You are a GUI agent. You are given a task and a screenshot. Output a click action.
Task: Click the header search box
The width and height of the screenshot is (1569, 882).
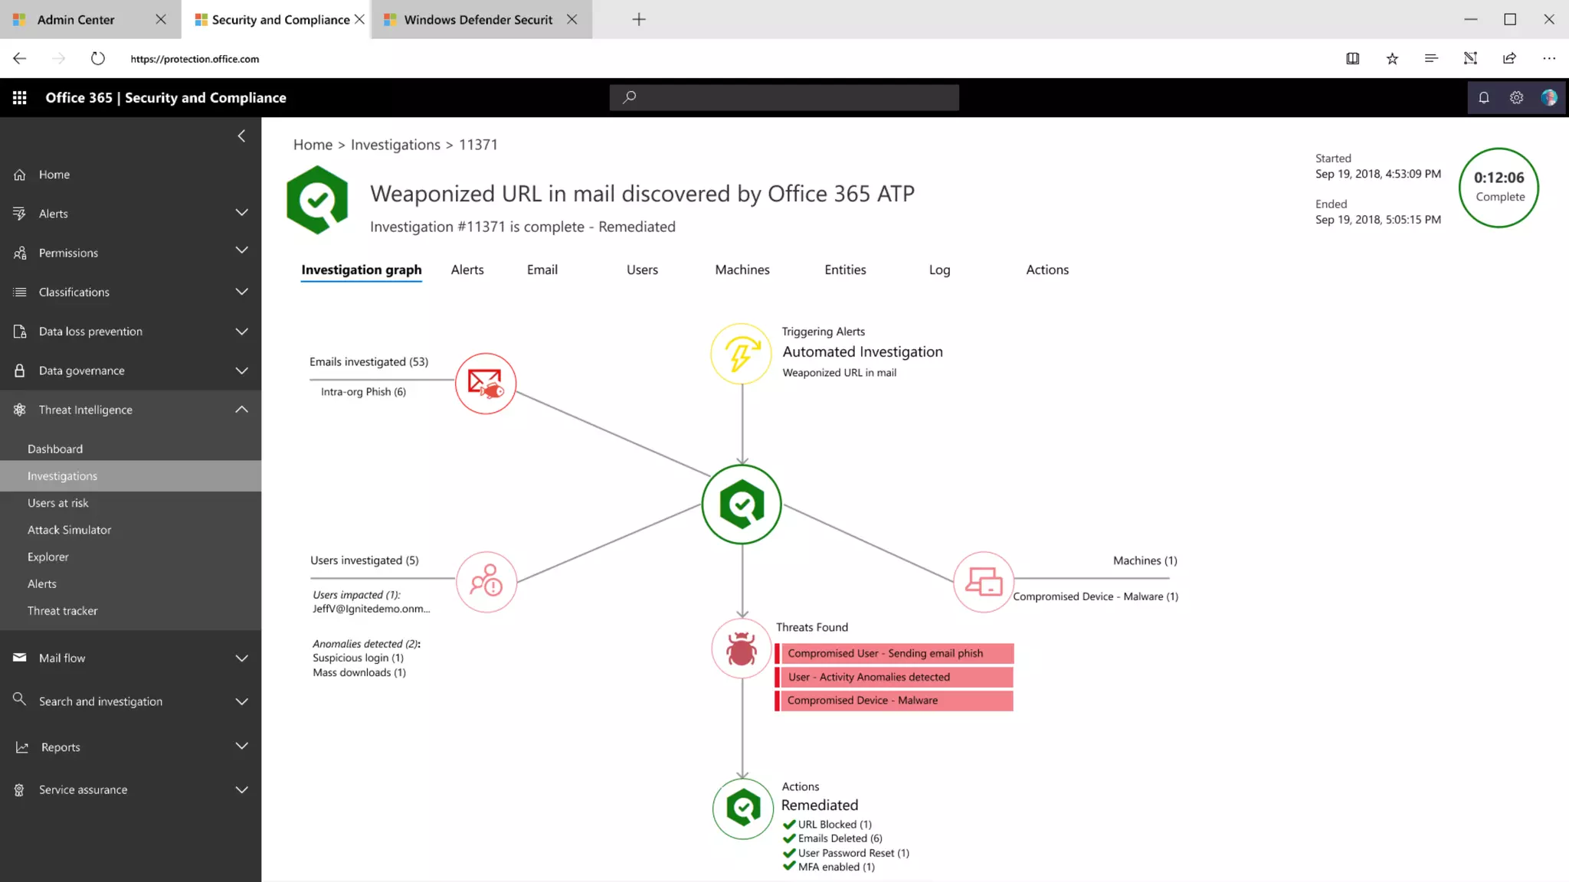click(784, 97)
